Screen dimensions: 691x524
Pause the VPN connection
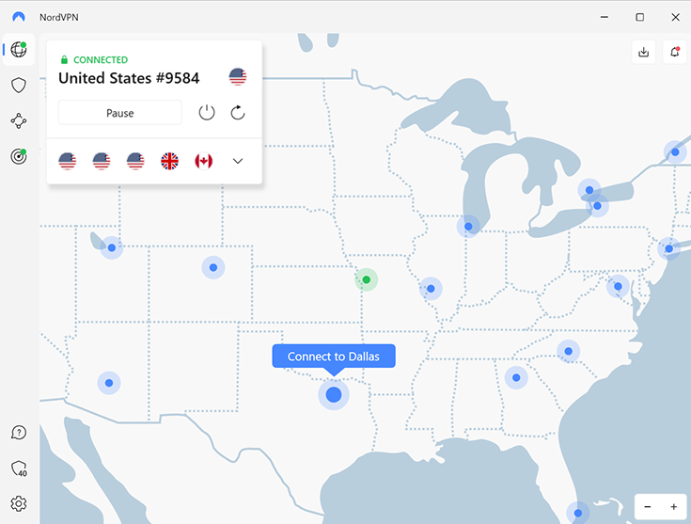pos(120,113)
